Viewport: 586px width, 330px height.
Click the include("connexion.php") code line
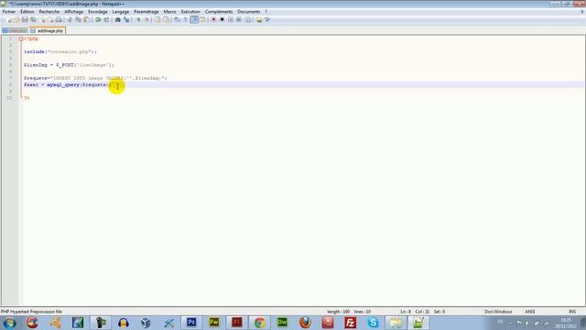[x=60, y=51]
